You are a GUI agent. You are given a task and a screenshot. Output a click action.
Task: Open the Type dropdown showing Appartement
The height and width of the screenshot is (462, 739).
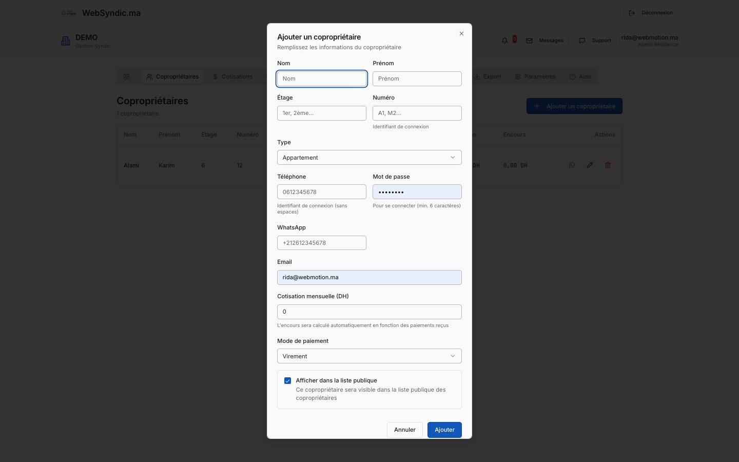(369, 158)
